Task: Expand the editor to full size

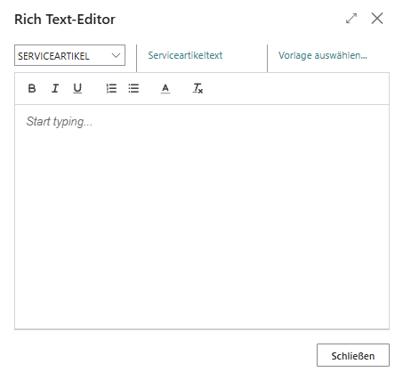Action: (x=351, y=19)
